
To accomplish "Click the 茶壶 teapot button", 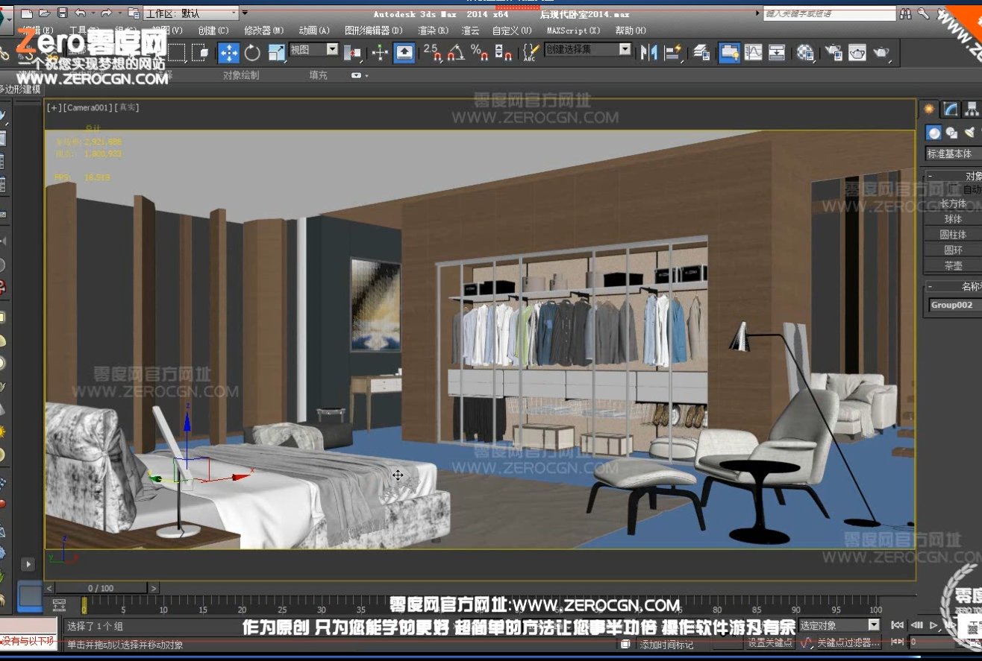I will point(953,265).
